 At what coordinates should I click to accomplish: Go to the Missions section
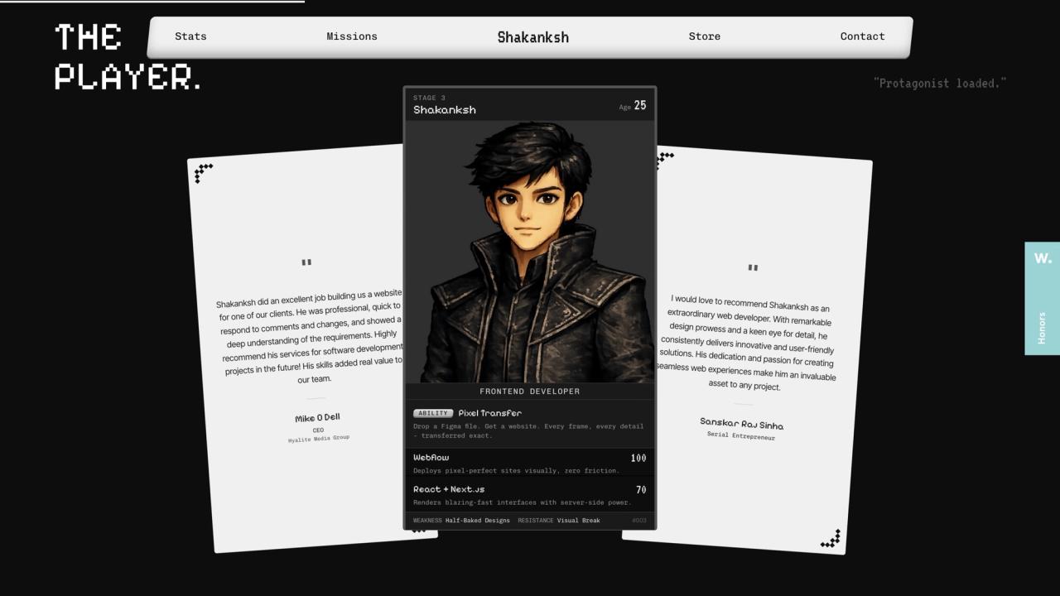click(352, 36)
